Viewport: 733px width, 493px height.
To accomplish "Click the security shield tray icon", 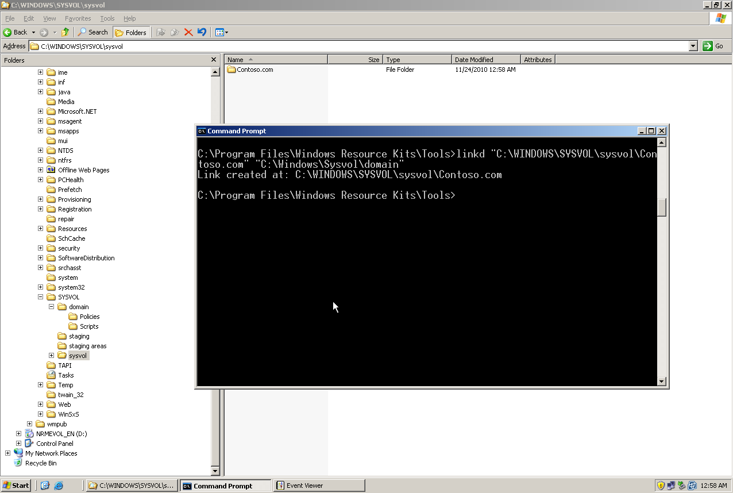I will [661, 486].
